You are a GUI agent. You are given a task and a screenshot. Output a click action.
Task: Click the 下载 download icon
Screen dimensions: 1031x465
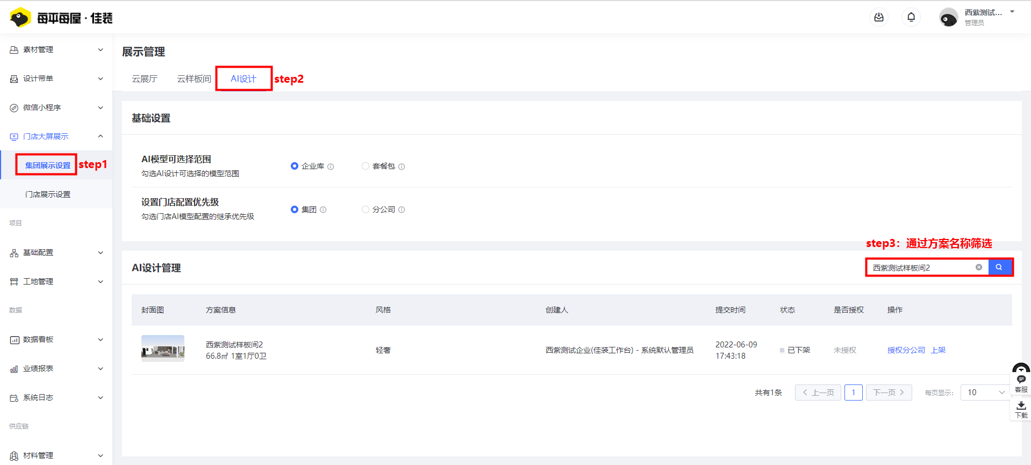1021,409
